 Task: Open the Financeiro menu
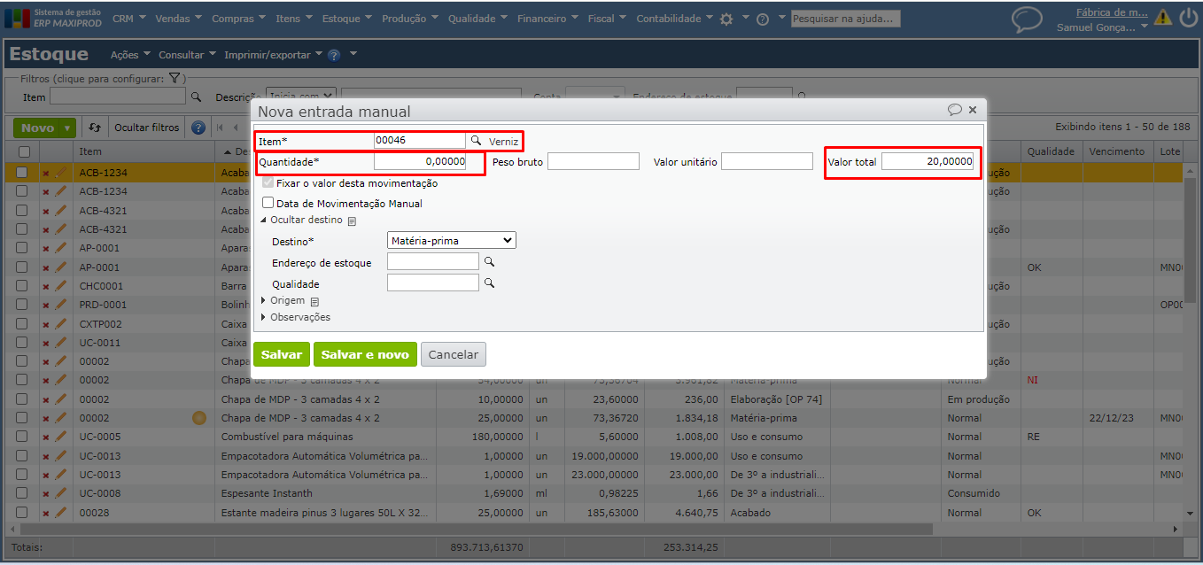[x=548, y=19]
